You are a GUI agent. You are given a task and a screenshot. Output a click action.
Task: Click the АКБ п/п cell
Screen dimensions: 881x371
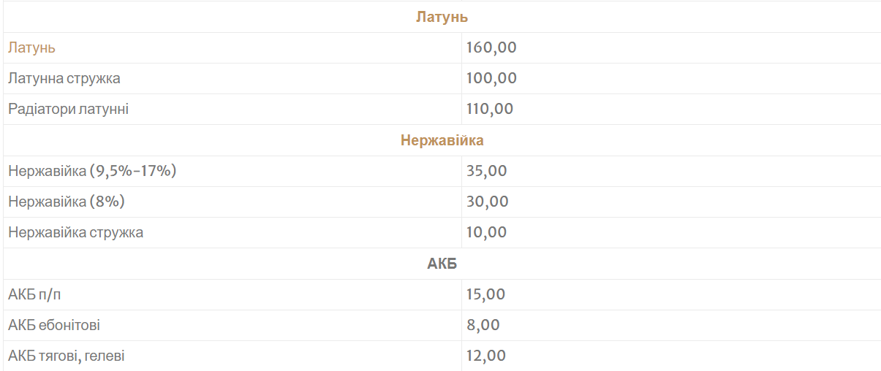pos(40,294)
